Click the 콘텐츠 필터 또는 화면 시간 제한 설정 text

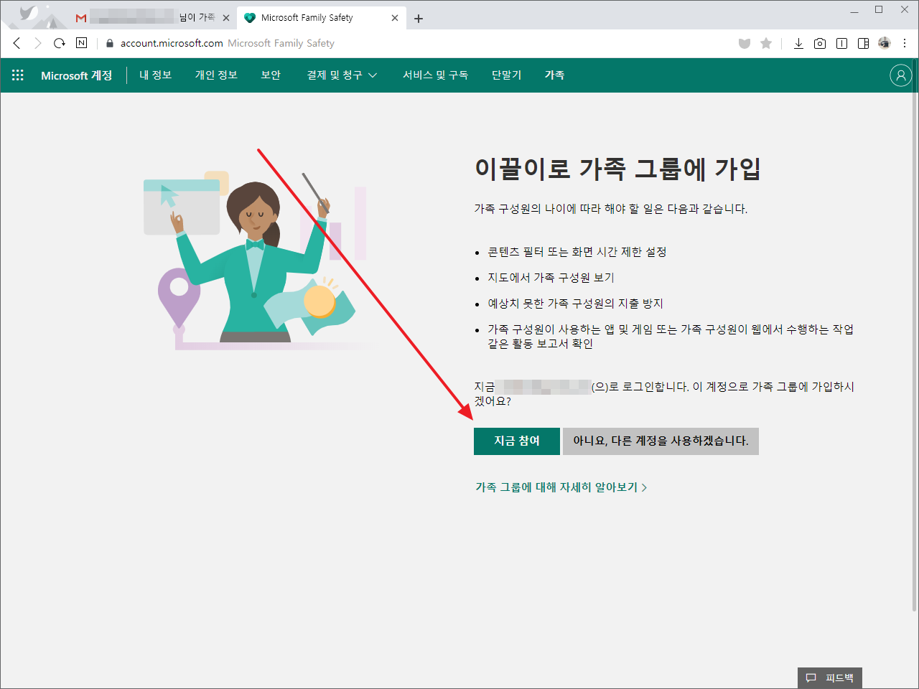(x=577, y=252)
